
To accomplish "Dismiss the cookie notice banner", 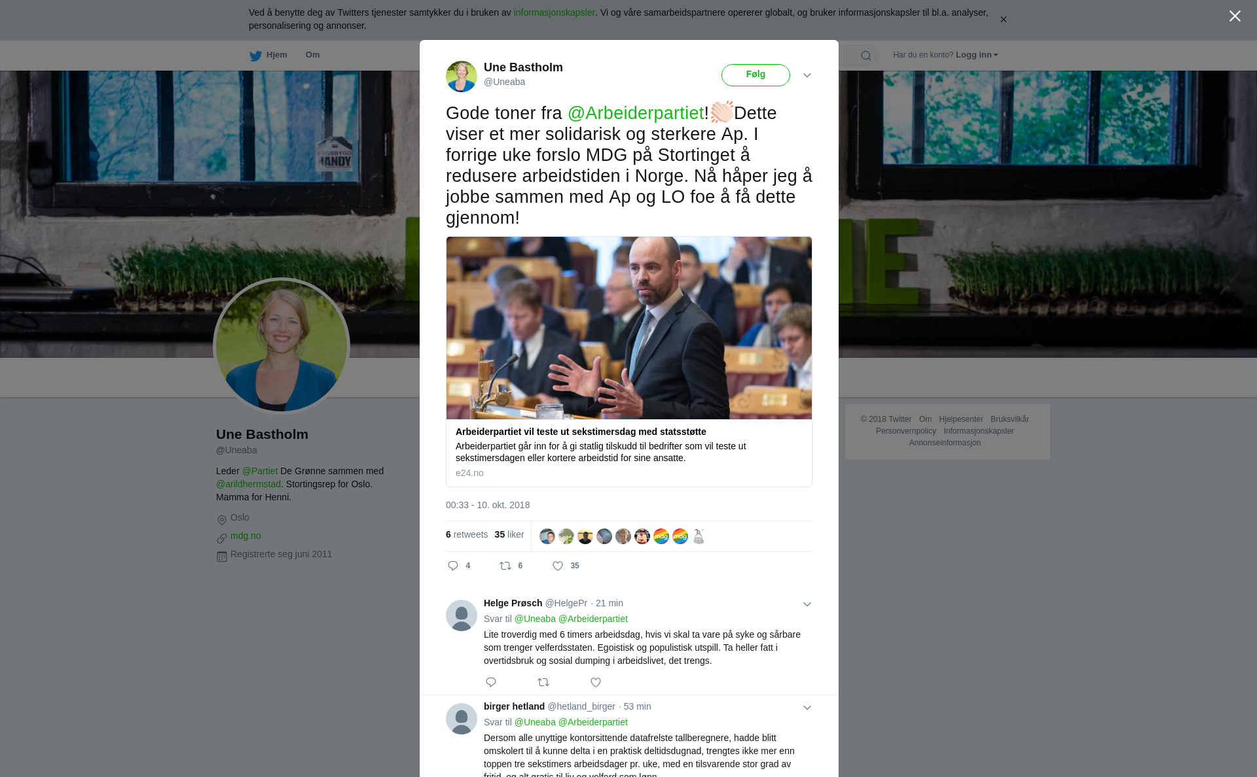I will 1003,20.
